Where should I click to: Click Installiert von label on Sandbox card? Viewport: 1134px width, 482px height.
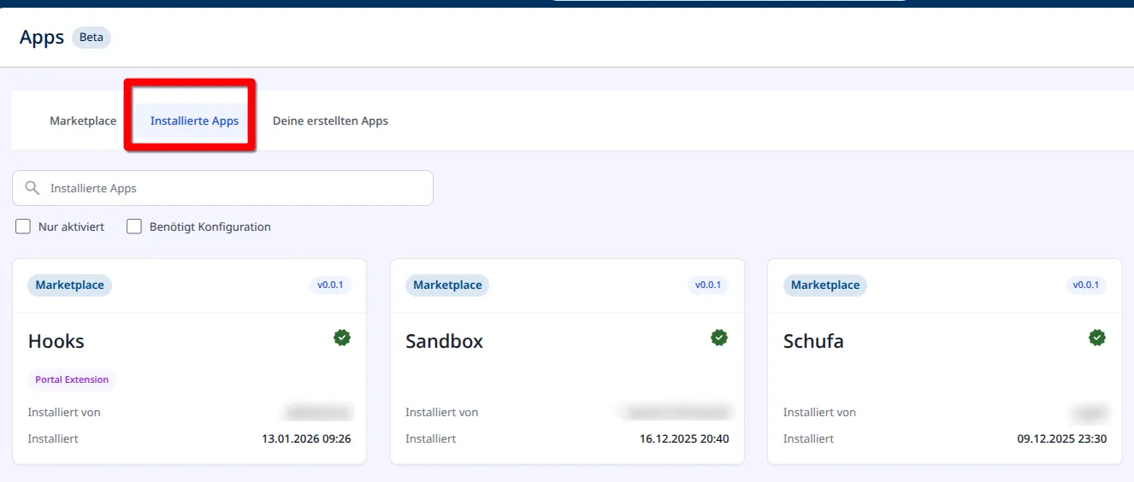441,412
